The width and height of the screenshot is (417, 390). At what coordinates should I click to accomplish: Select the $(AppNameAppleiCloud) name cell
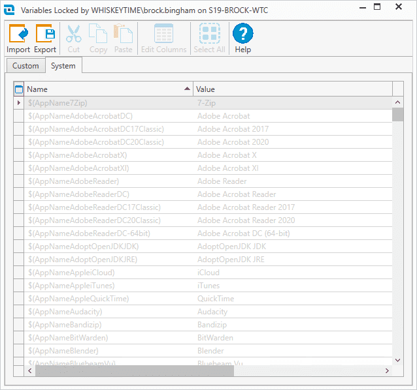[108, 273]
